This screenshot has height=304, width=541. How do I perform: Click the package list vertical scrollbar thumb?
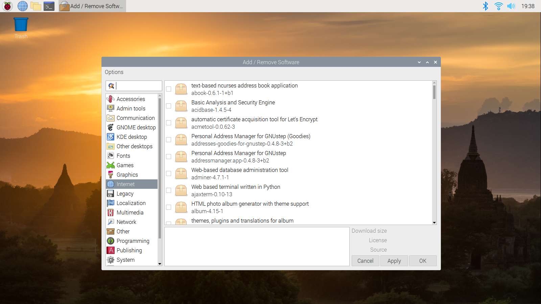tap(434, 92)
